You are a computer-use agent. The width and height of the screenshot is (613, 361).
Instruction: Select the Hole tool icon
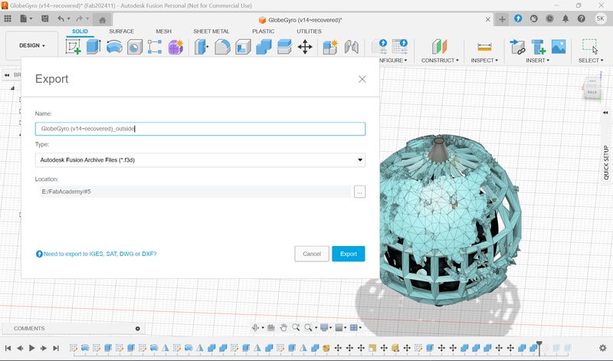tap(135, 48)
